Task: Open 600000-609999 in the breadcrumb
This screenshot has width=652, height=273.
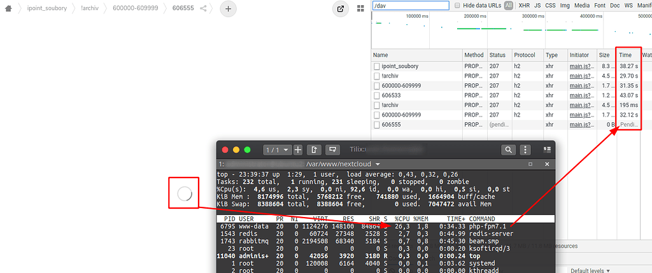Action: pos(136,8)
